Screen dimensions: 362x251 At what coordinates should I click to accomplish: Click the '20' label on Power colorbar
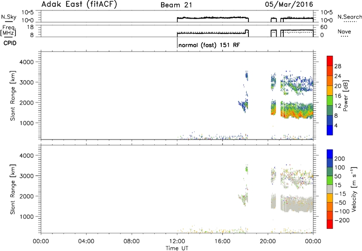click(338, 86)
